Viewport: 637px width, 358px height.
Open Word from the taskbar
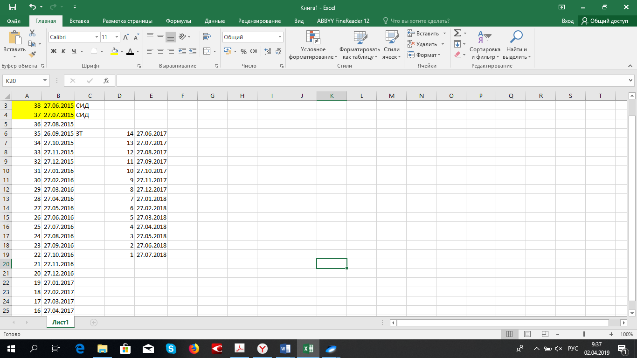tap(285, 348)
